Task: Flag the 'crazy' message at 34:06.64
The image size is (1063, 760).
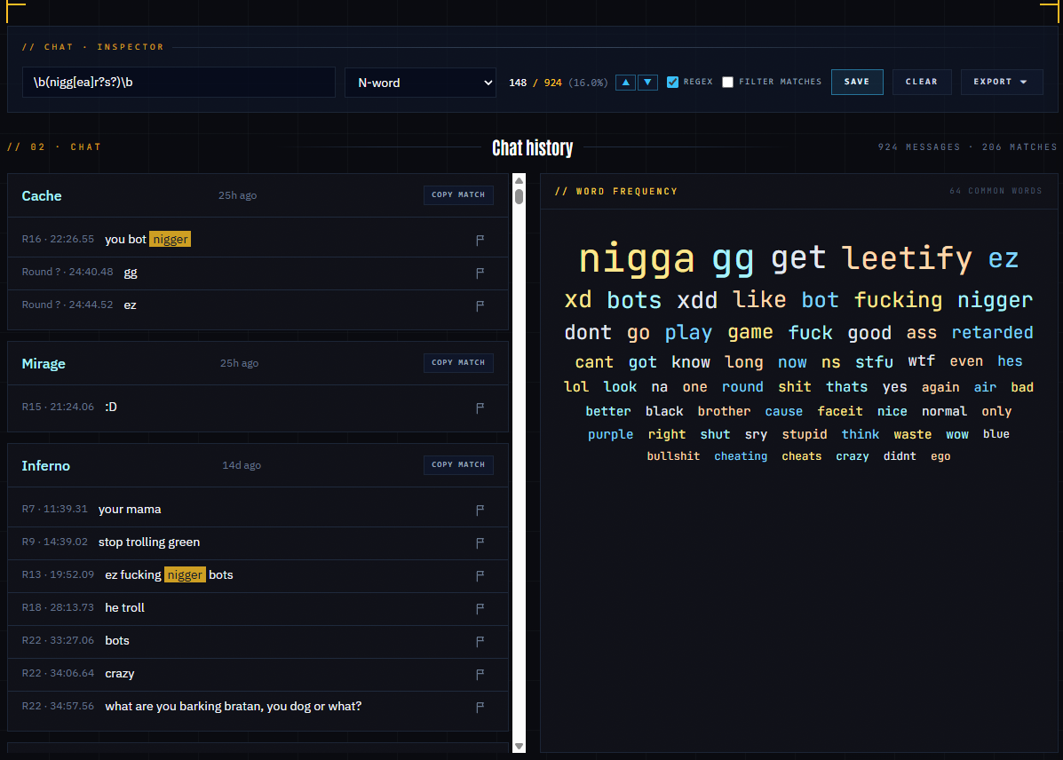Action: 480,674
